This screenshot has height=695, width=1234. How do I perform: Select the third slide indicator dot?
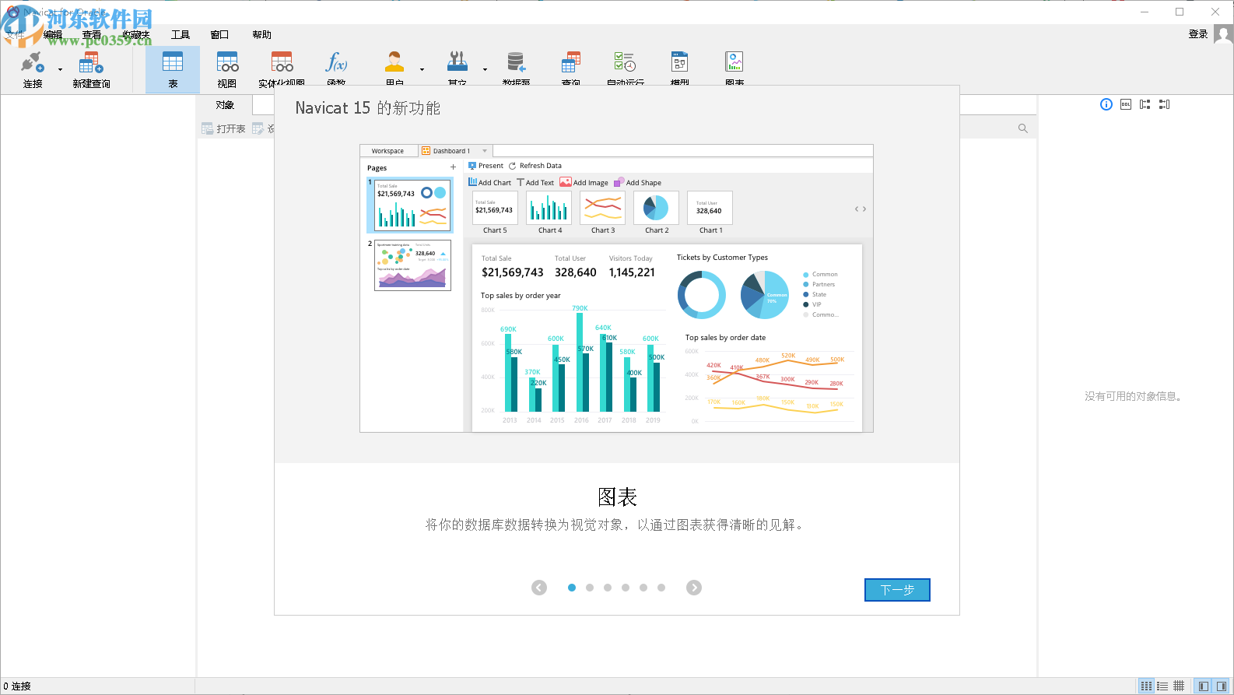click(x=608, y=588)
